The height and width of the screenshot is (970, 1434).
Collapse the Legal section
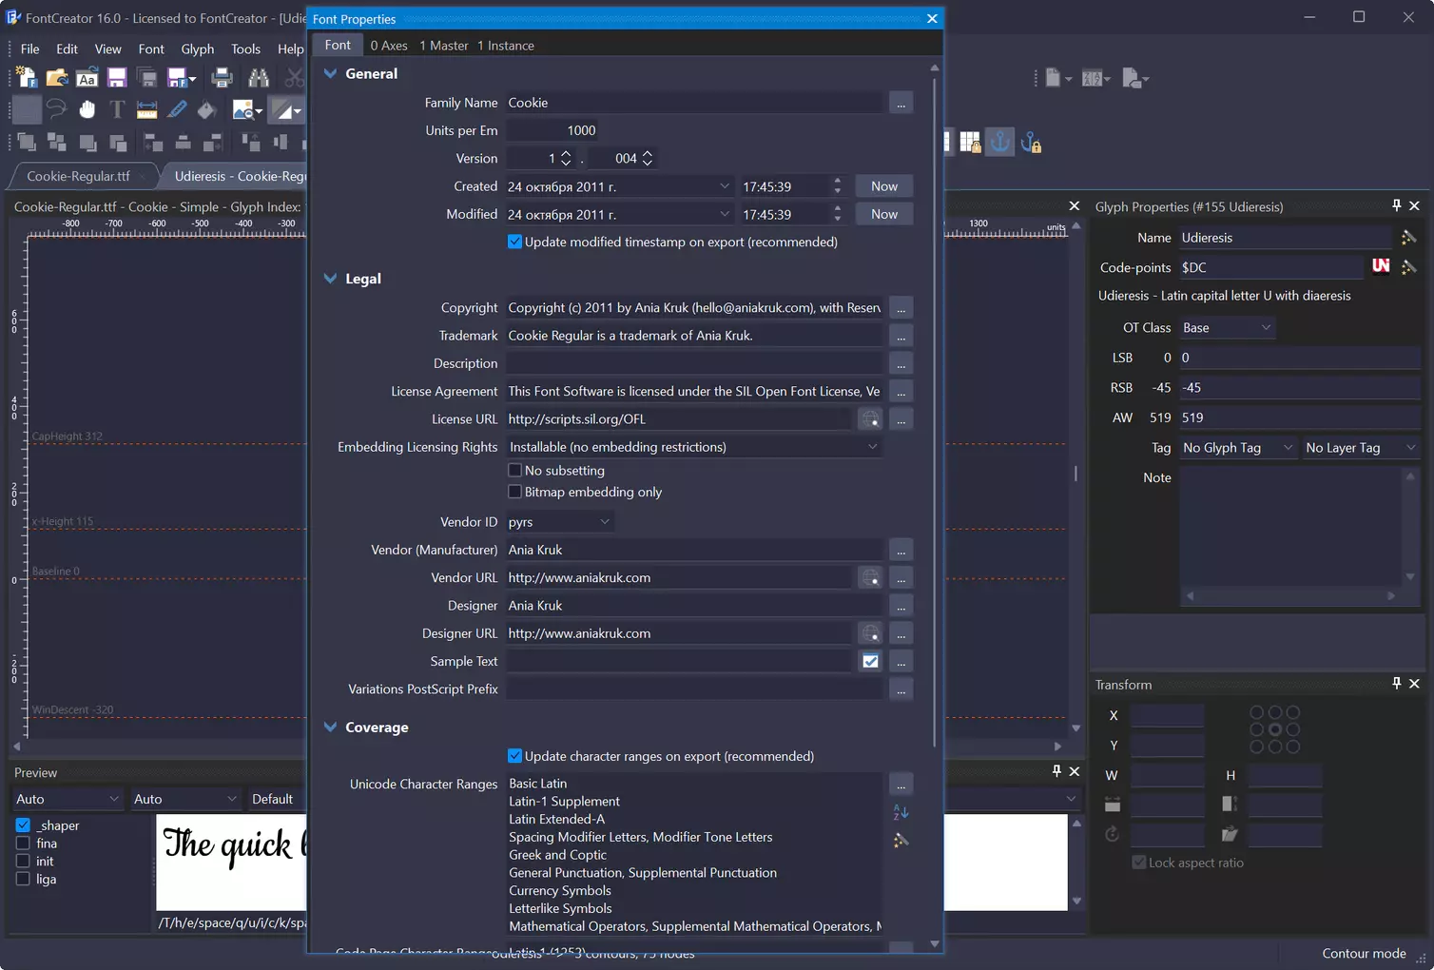click(330, 279)
